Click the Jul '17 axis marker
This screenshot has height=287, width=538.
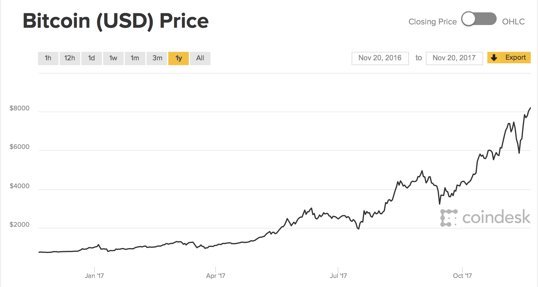coord(338,276)
